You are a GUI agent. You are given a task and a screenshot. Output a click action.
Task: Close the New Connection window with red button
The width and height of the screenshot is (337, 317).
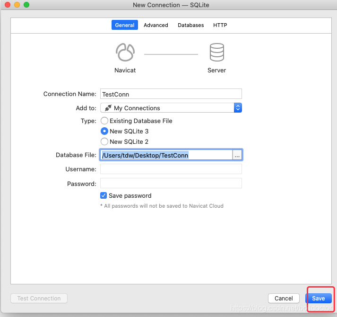pyautogui.click(x=8, y=5)
